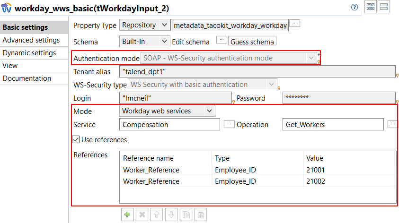The image size is (399, 223).
Task: Switch to the Advanced settings tab
Action: [x=31, y=40]
